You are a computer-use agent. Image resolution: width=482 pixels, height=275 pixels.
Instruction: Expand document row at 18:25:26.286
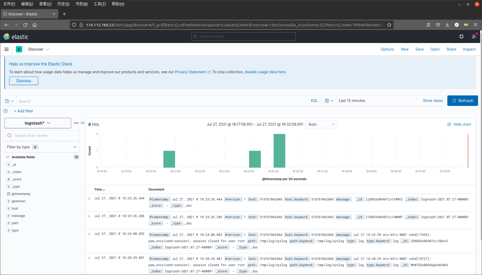pos(89,216)
